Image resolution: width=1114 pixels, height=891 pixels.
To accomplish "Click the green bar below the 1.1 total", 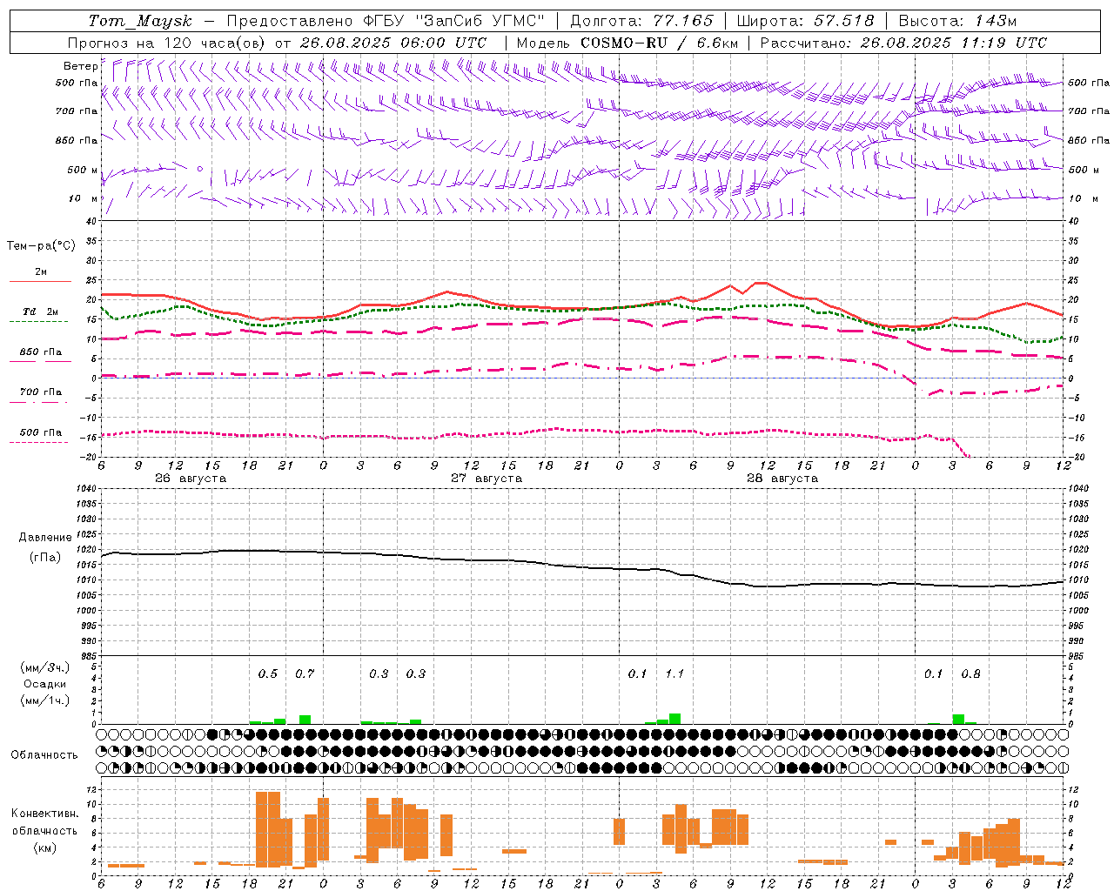I will tap(674, 719).
